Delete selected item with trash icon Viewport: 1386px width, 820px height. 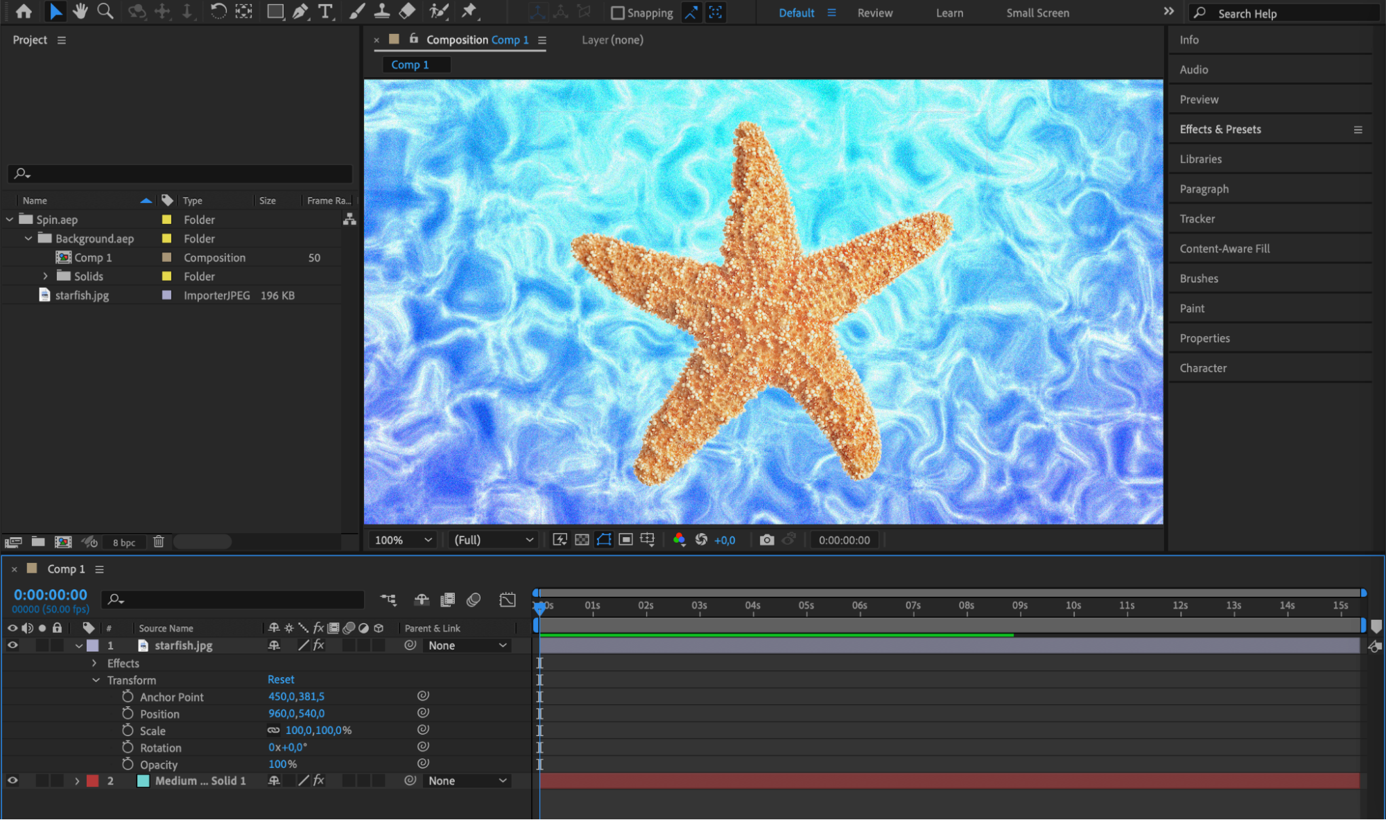click(x=159, y=542)
